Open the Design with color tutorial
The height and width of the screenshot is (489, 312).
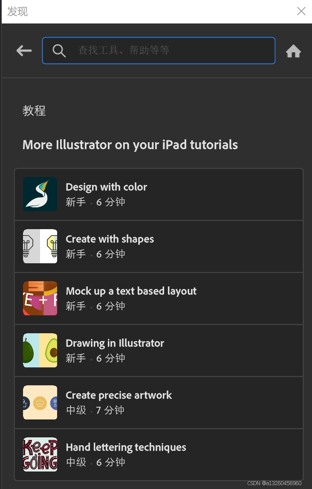[x=159, y=194]
